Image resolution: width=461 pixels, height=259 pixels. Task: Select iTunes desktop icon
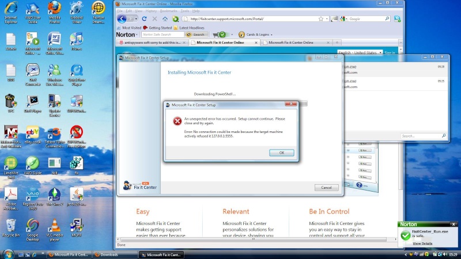pos(77,42)
